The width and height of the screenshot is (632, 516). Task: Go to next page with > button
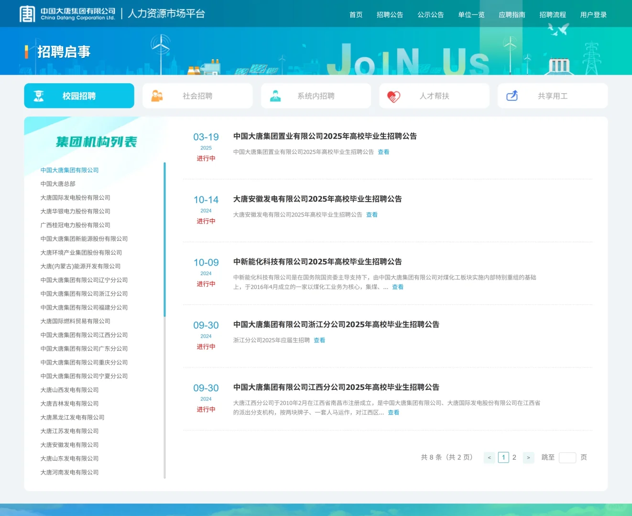tap(528, 458)
